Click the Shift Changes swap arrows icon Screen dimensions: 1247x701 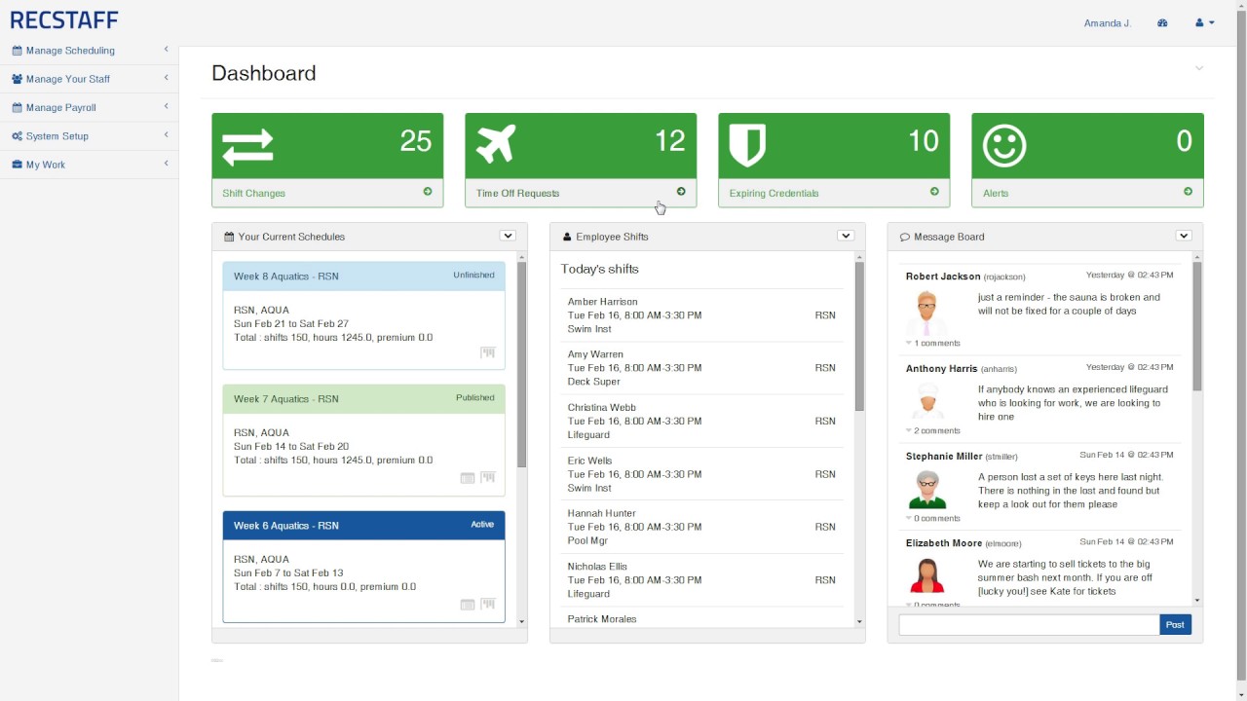(x=247, y=147)
